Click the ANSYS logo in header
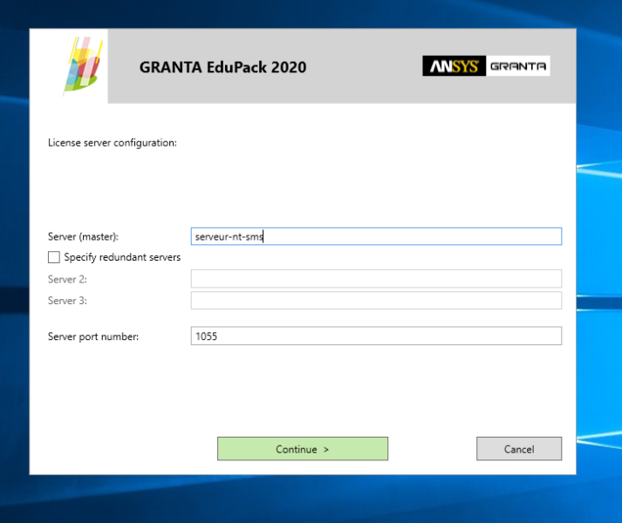Screen dimensions: 622x523 coord(454,66)
